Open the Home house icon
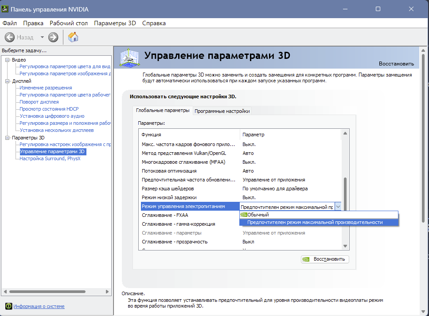 pos(73,37)
